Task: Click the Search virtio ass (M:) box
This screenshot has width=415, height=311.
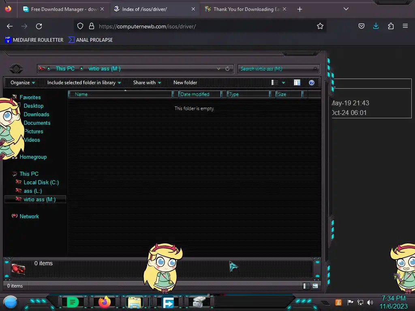Action: [x=279, y=69]
